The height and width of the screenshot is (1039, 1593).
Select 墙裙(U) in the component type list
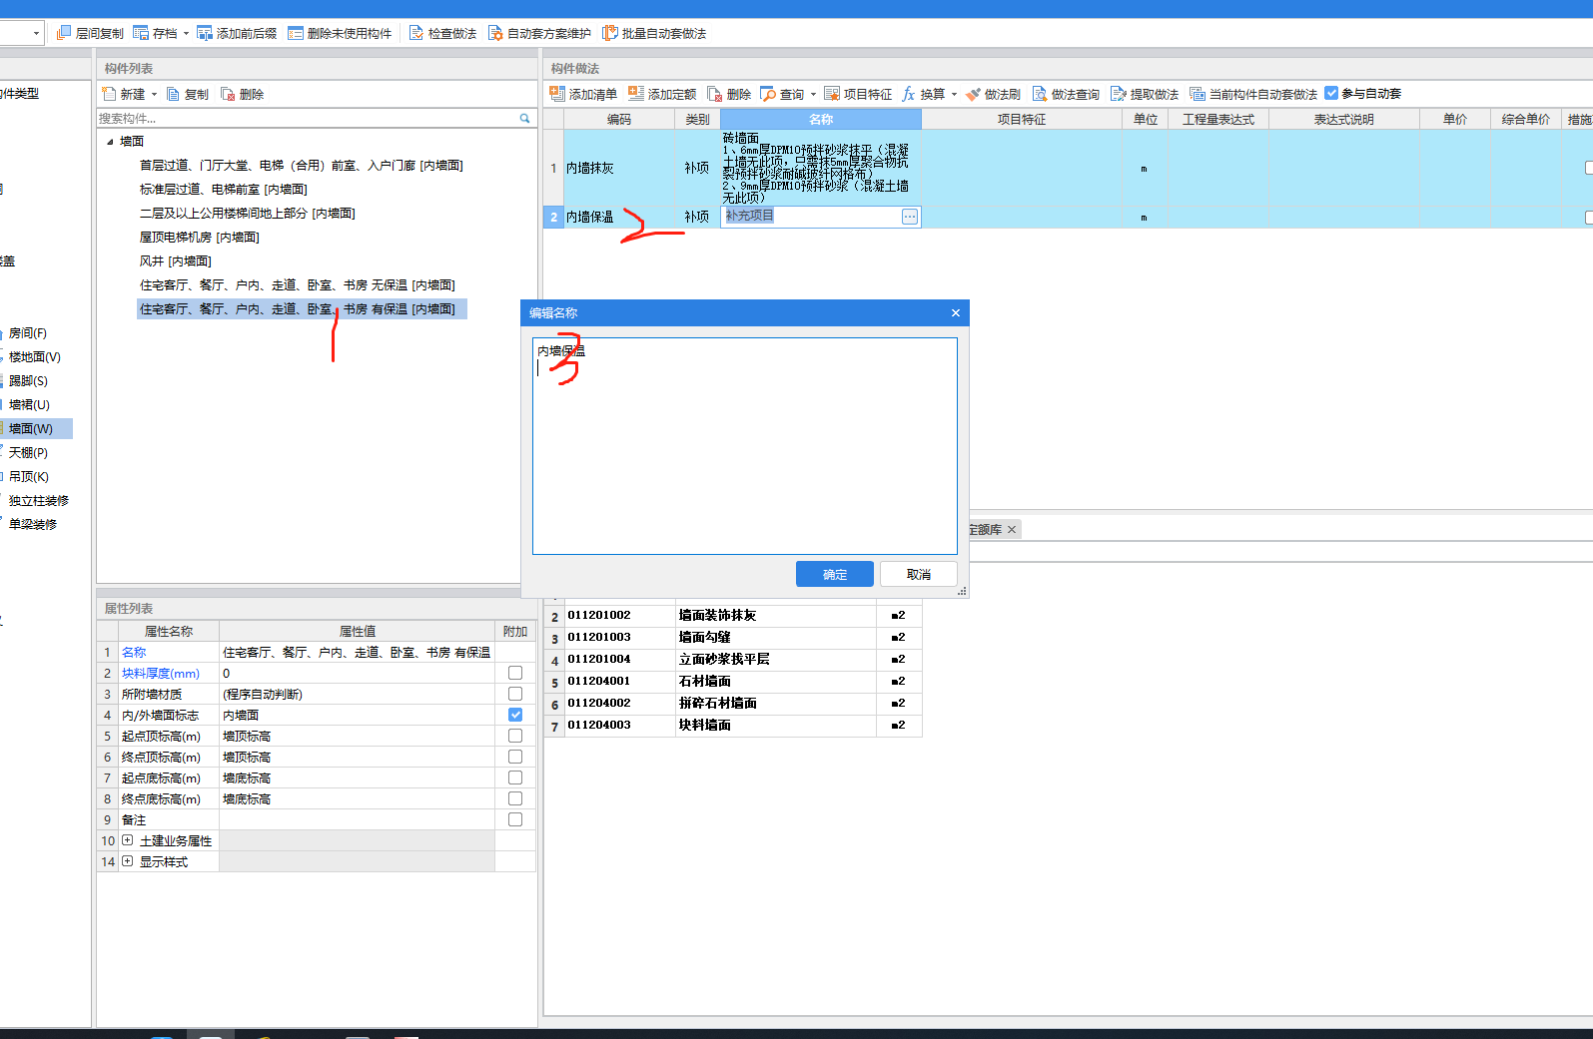coord(29,405)
